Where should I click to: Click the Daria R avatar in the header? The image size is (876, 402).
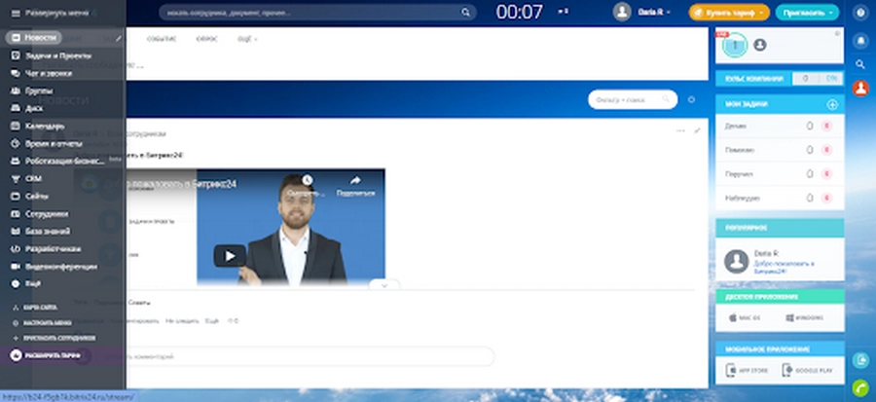(622, 12)
